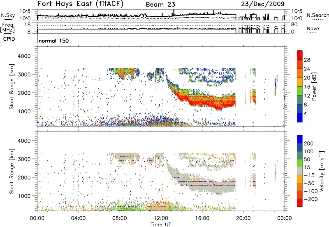Viewport: 329px width, 227px height.
Task: Click the 'Time UT' axis title
Action: (161, 225)
